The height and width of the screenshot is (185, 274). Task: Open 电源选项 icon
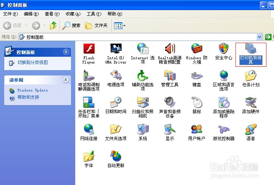[116, 78]
